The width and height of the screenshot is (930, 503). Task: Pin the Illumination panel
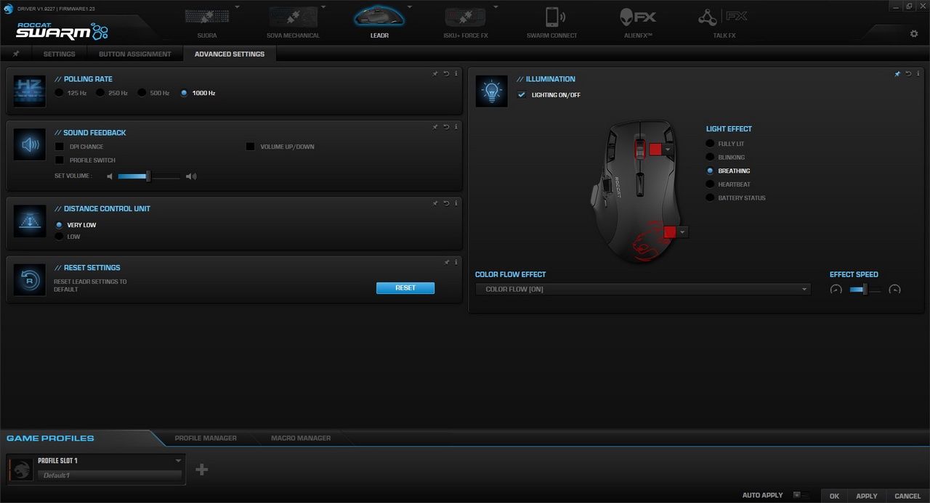pyautogui.click(x=897, y=73)
